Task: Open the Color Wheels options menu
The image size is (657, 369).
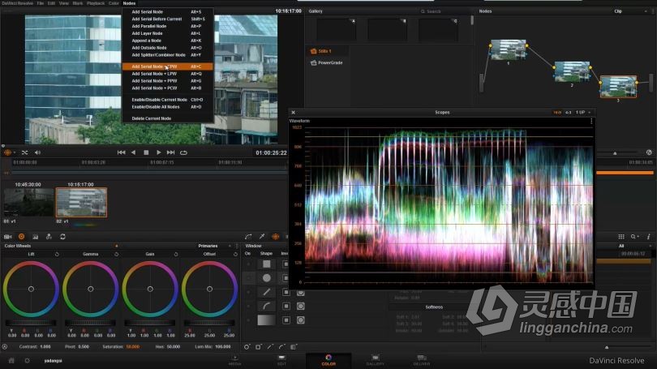Action: (x=237, y=246)
